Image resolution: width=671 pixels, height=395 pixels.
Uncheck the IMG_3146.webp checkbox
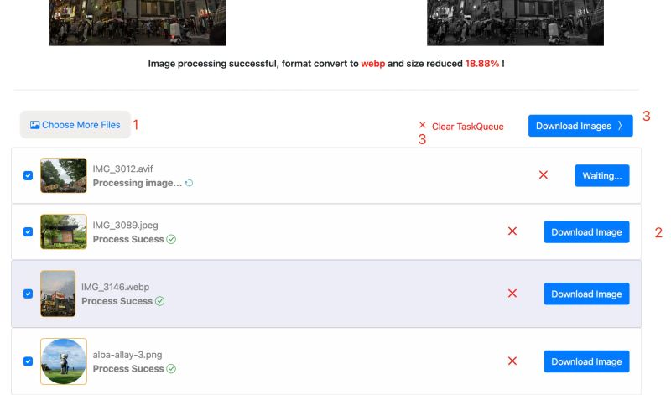coord(28,294)
